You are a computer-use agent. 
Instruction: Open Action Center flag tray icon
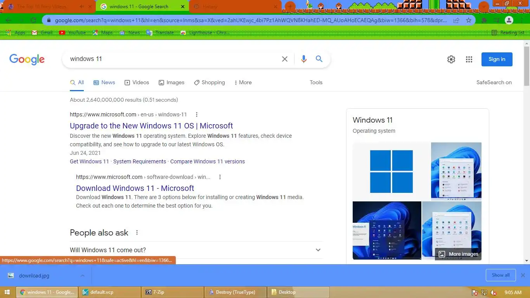475,293
